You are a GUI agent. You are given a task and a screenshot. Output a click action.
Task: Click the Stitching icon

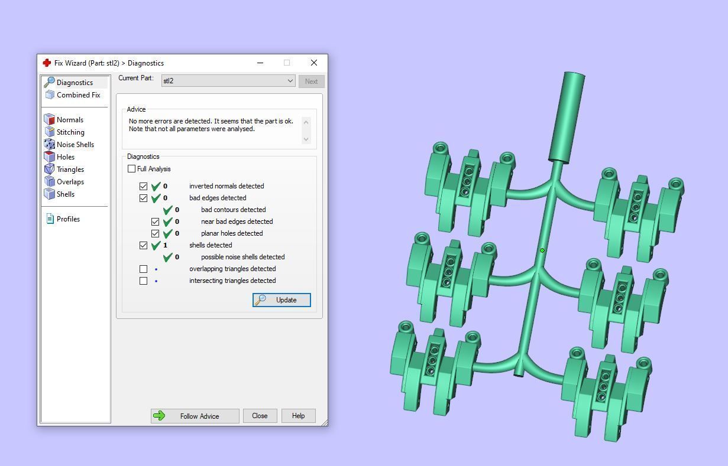50,132
